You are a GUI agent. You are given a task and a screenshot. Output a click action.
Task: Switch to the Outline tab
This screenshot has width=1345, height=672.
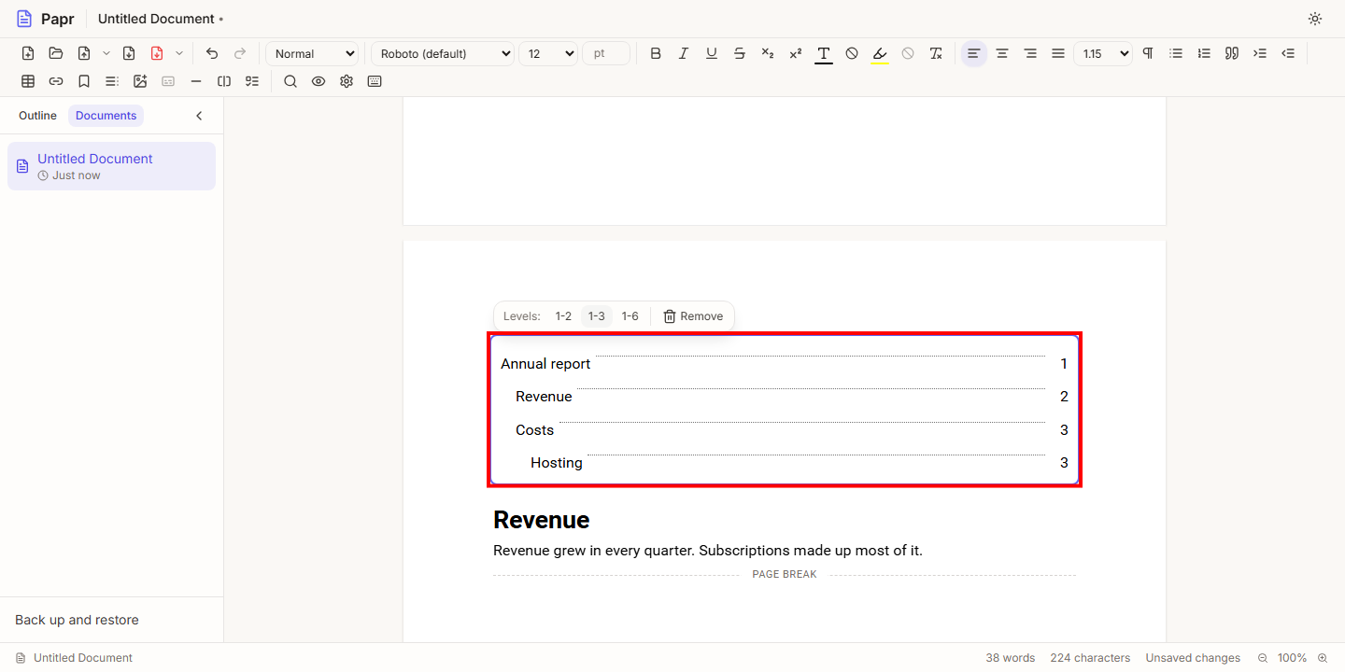pos(37,116)
